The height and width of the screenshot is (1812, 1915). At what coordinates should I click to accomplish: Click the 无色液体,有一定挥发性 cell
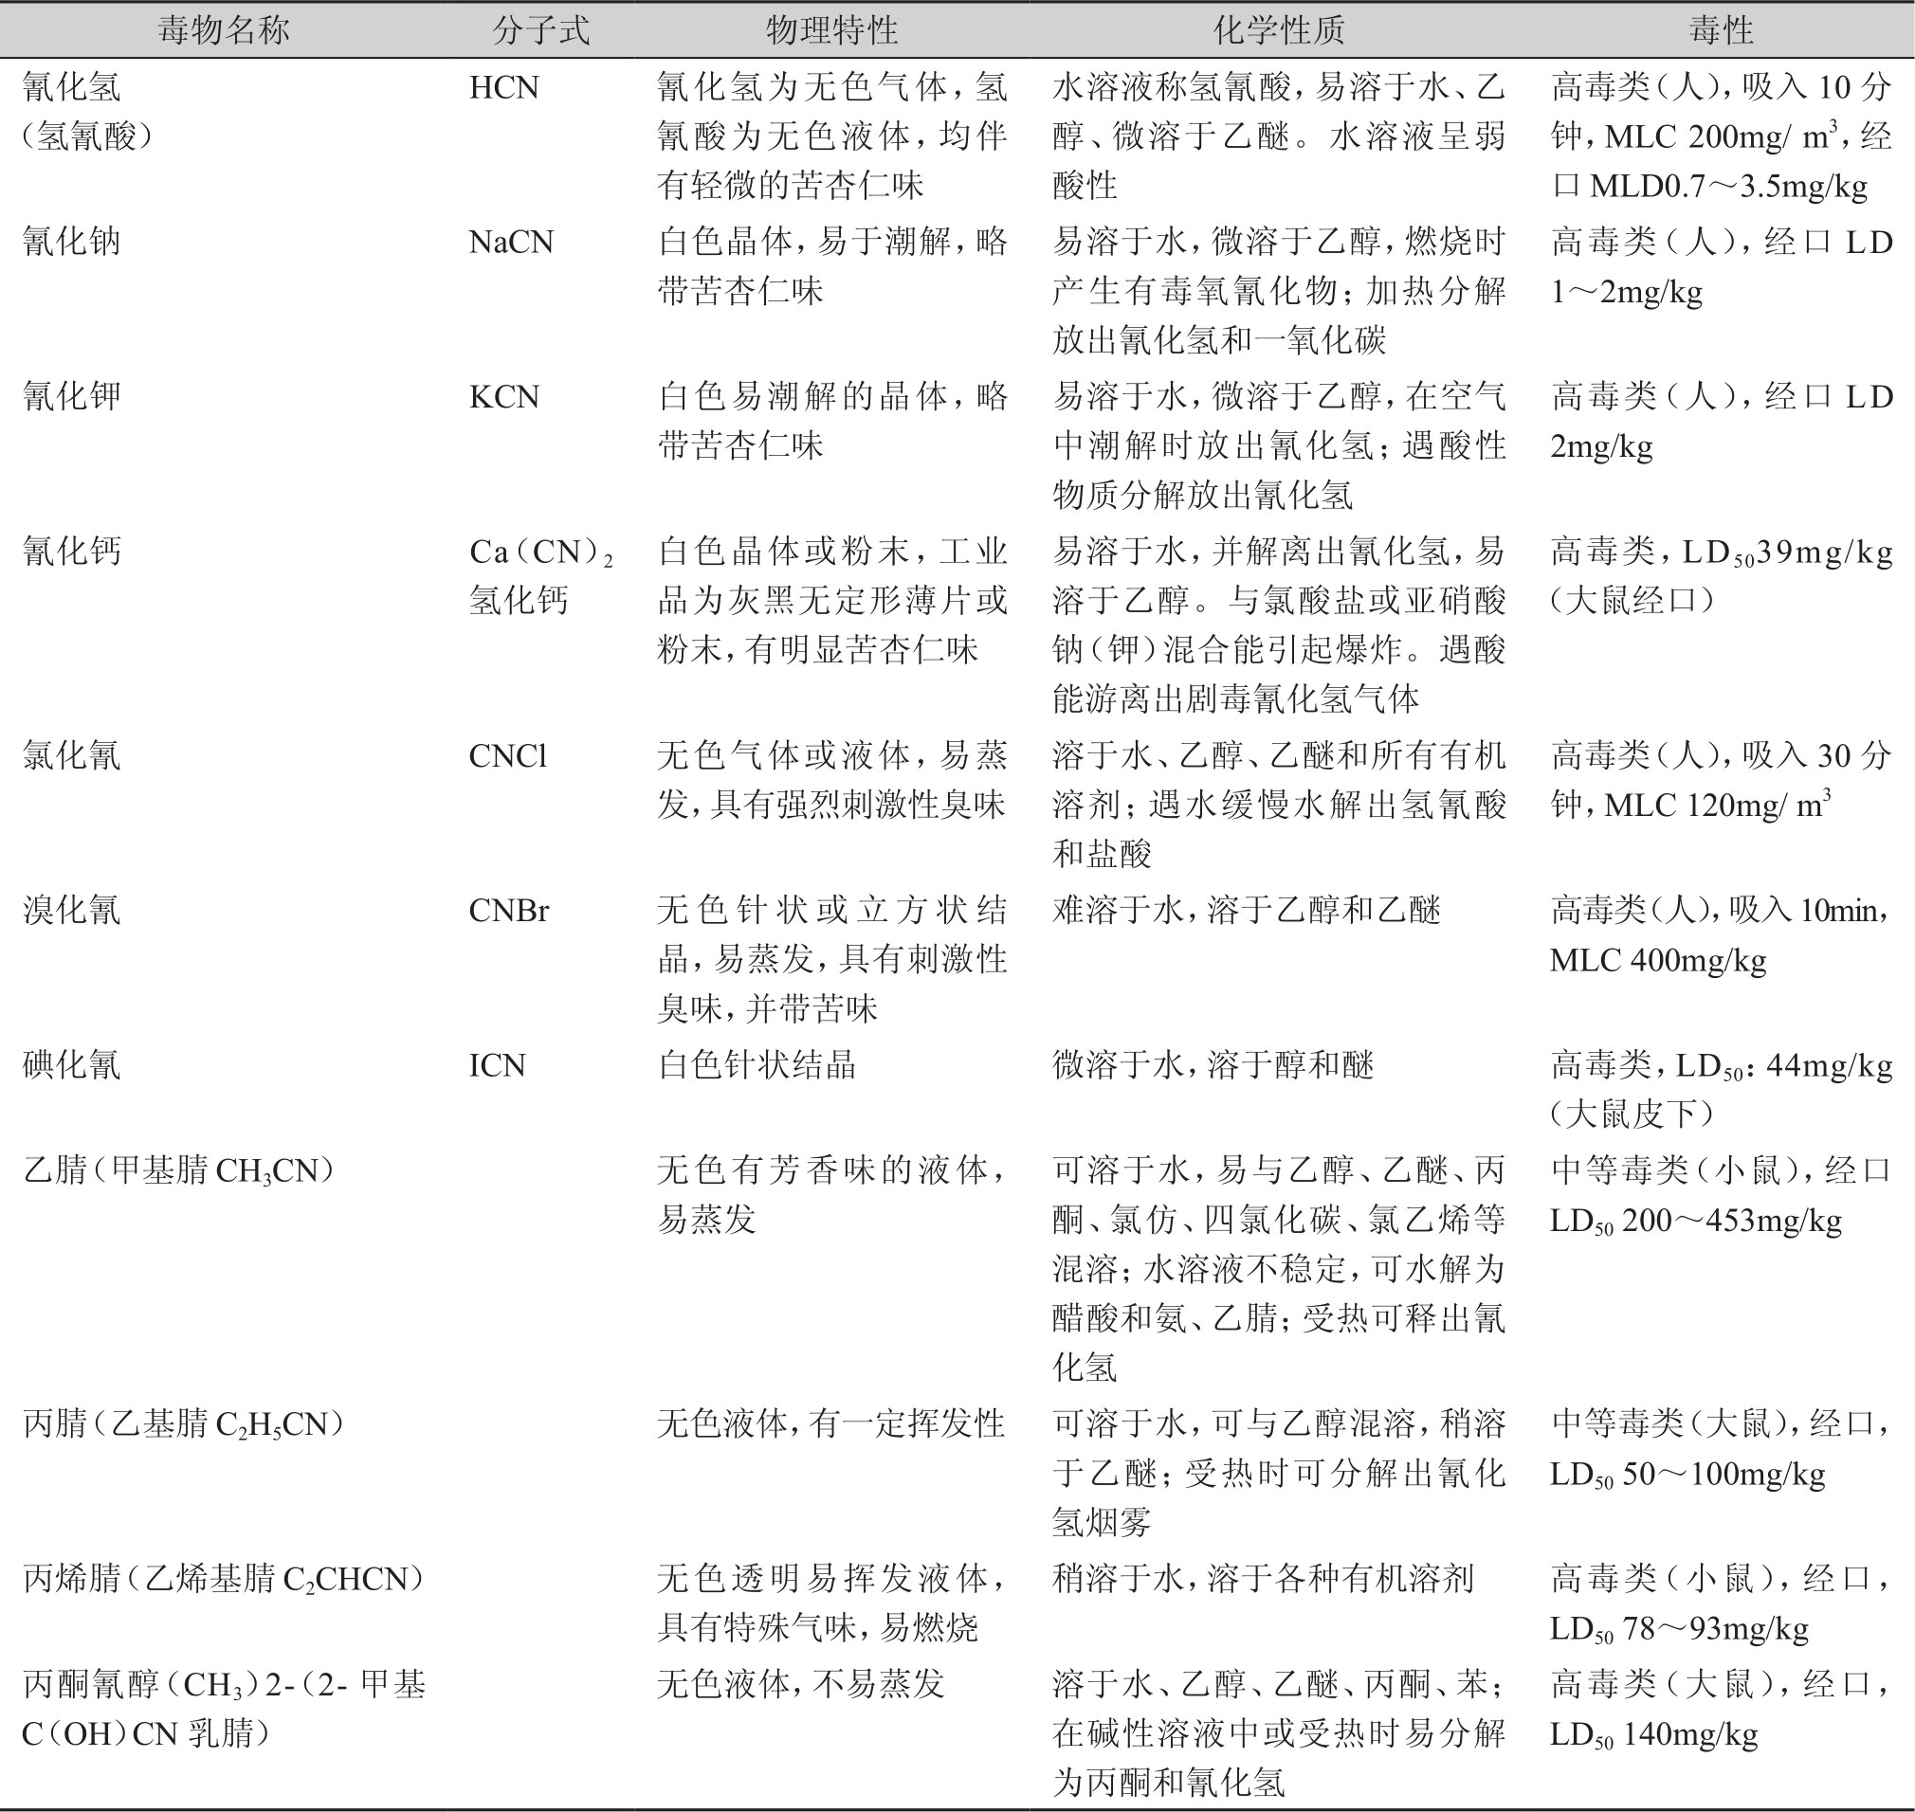tap(832, 1423)
